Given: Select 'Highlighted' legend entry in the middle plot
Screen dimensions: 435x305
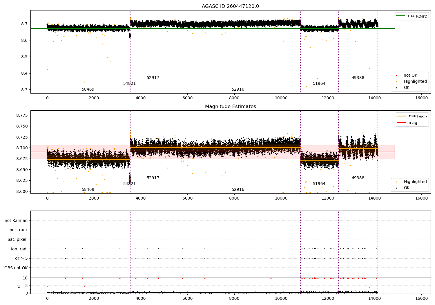Looking at the screenshot, I should coord(415,182).
